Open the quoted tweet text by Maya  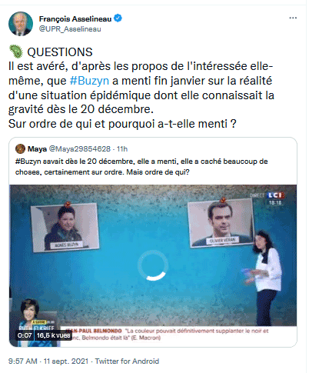[141, 167]
